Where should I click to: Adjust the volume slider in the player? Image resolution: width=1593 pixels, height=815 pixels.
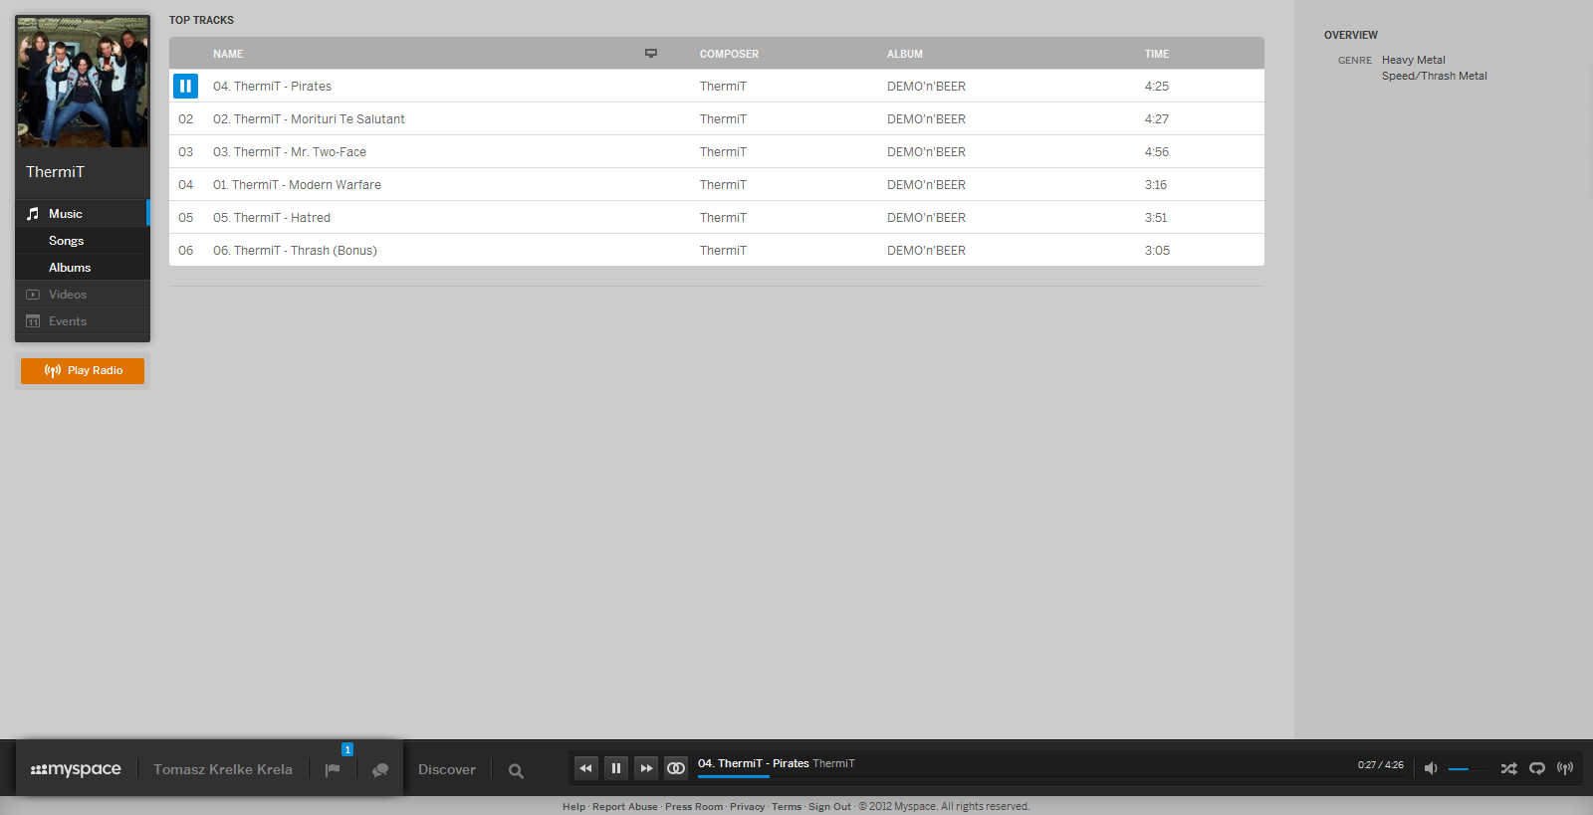pyautogui.click(x=1469, y=769)
